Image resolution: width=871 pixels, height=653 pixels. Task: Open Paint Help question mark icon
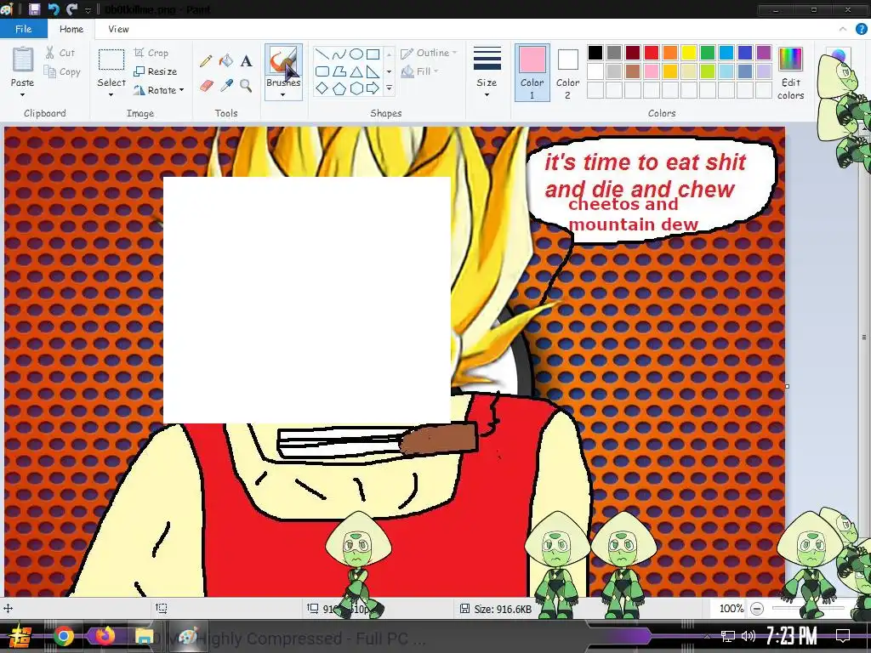point(861,29)
